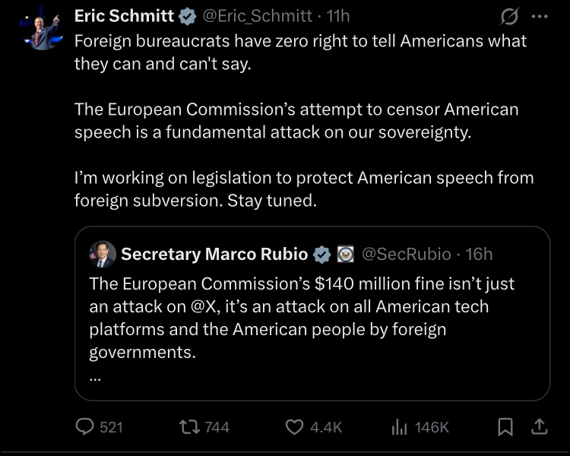570x456 pixels.
Task: Open view analytics showing 146K views
Action: click(x=400, y=427)
